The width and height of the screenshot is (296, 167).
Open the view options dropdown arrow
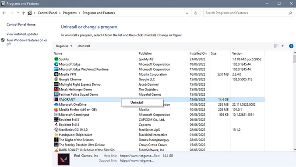click(282, 46)
